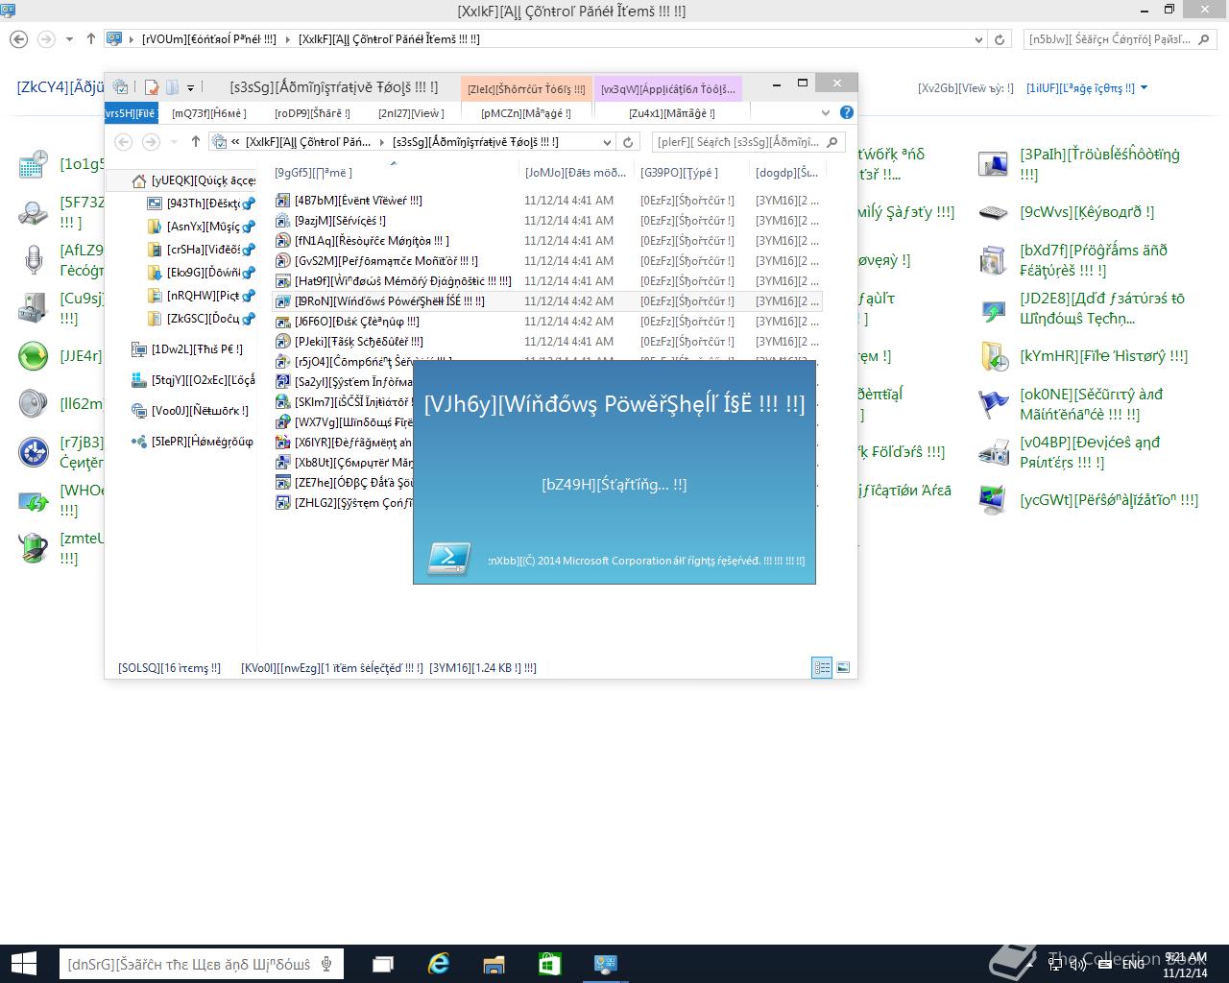The width and height of the screenshot is (1229, 983).
Task: Open the quick access toolbar customize dropdown
Action: 190,87
